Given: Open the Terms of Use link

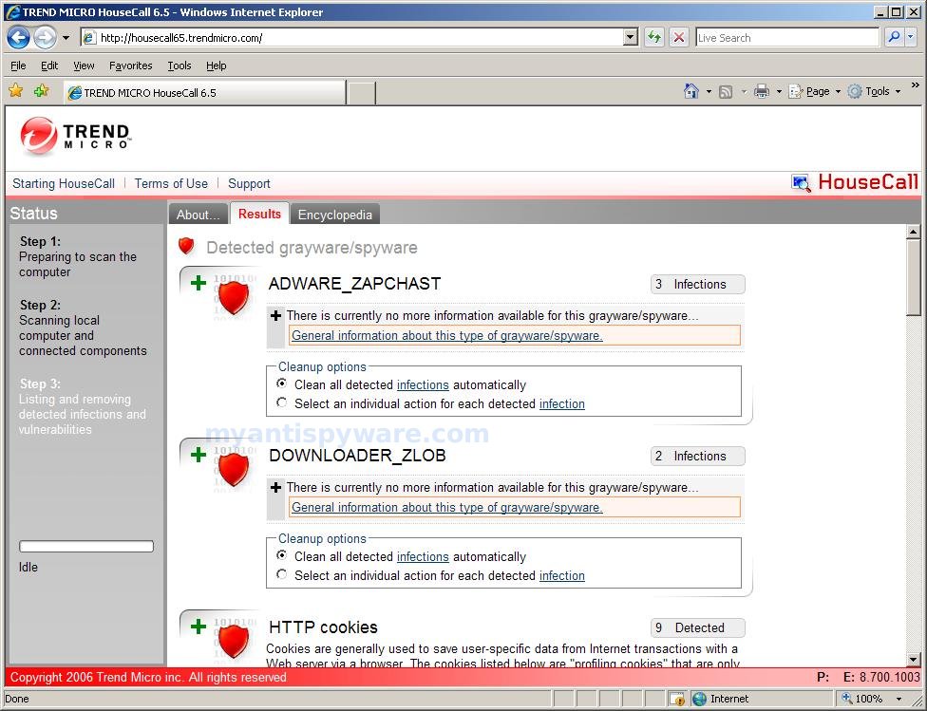Looking at the screenshot, I should point(171,183).
